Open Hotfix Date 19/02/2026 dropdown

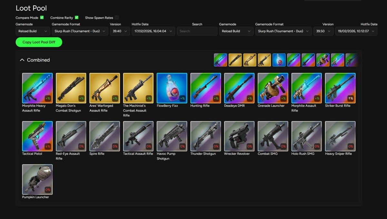356,31
